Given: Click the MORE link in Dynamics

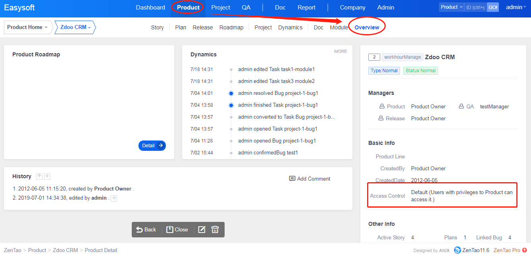Looking at the screenshot, I should coord(340,51).
